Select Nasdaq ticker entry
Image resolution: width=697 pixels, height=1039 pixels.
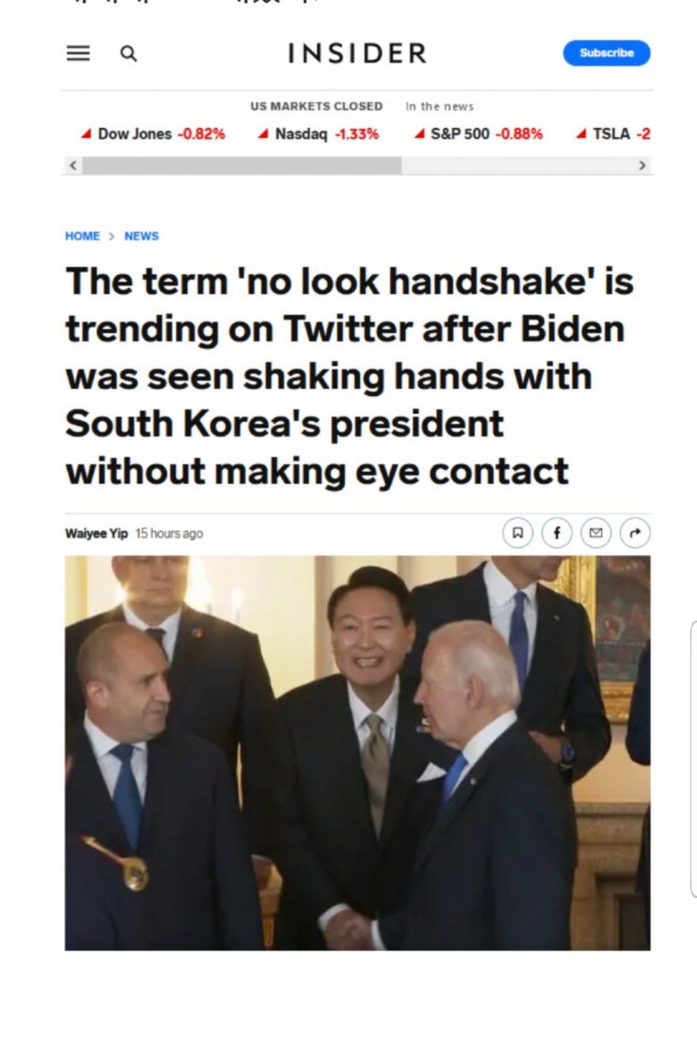point(318,134)
